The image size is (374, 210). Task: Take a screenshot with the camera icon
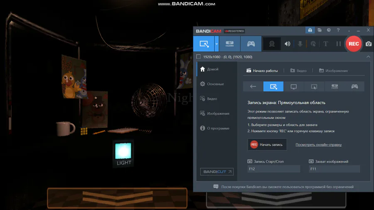pyautogui.click(x=369, y=44)
